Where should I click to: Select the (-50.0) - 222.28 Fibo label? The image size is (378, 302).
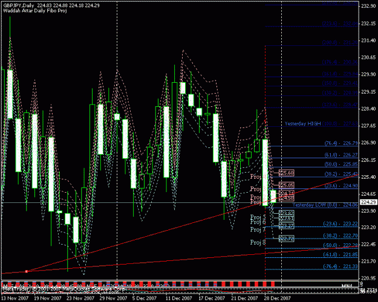coord(341,245)
